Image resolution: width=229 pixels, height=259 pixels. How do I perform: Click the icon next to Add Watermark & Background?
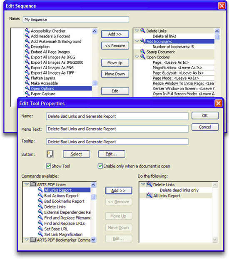[27, 41]
